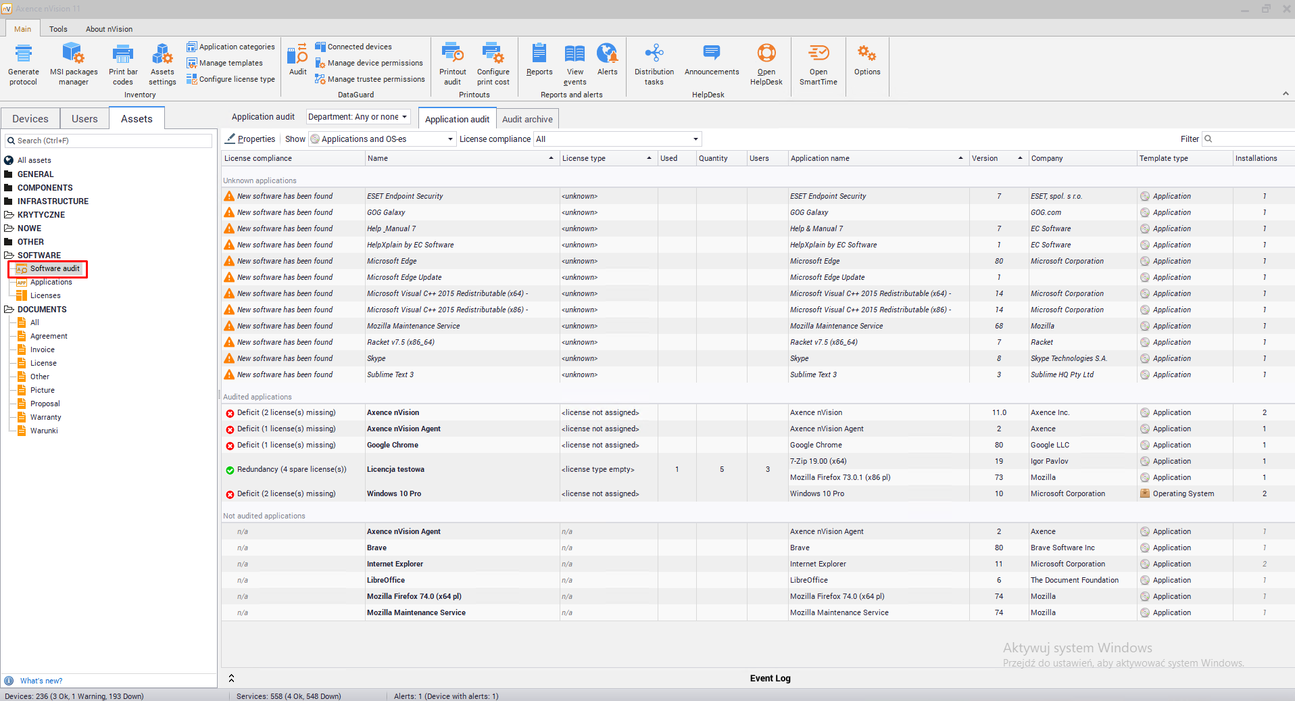
Task: Select Licenses in the Software tree
Action: [x=45, y=295]
